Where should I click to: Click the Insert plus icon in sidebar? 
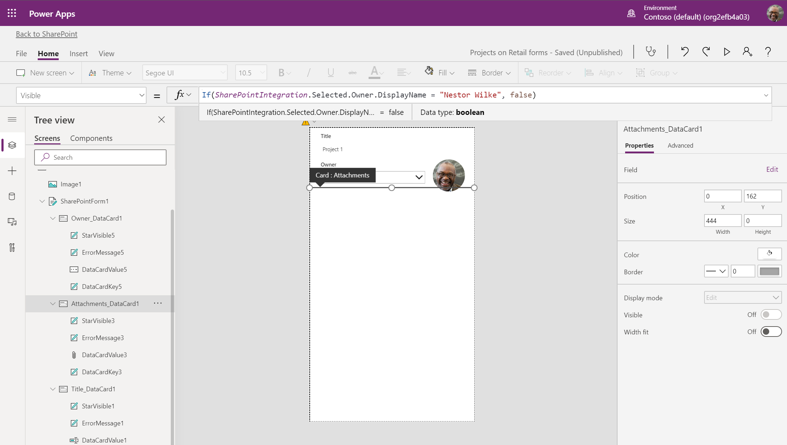tap(12, 171)
